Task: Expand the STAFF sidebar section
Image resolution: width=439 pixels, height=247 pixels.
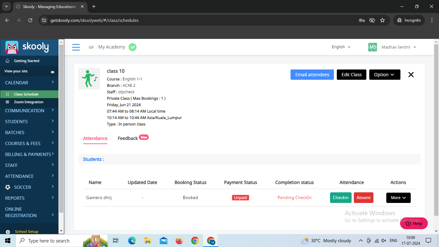Action: 29,165
